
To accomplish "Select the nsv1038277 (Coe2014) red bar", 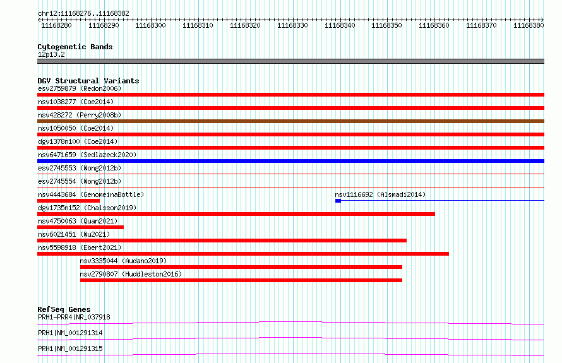I will point(290,108).
